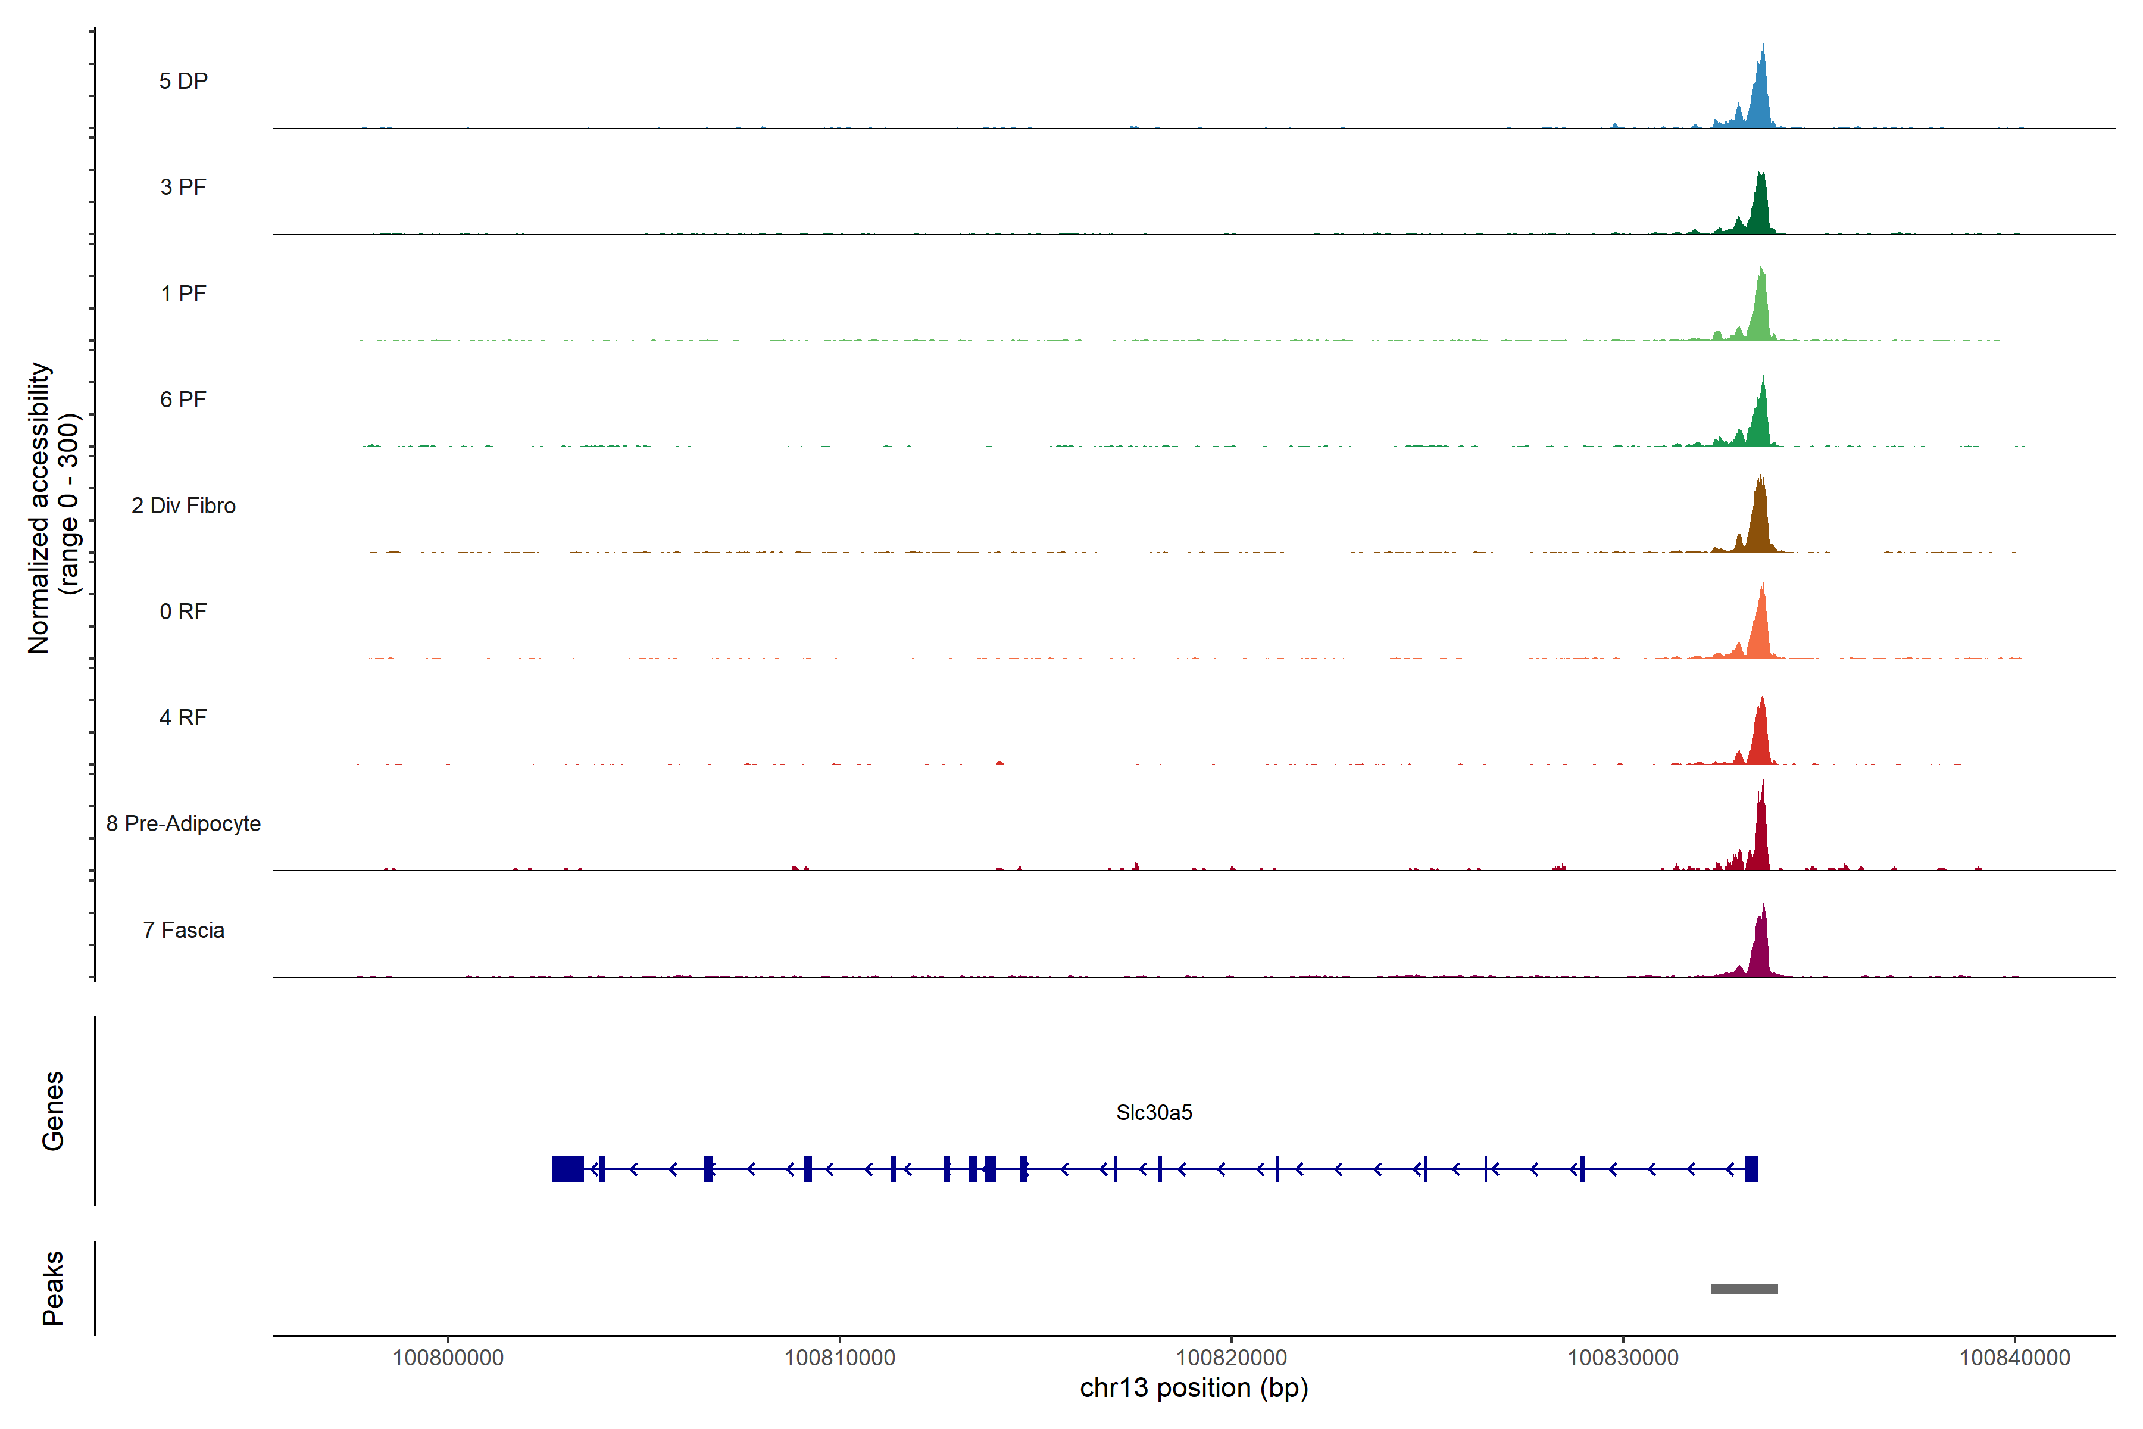Screen dimensions: 2143x1429
Task: Click the 5 DP track label
Action: tap(183, 81)
